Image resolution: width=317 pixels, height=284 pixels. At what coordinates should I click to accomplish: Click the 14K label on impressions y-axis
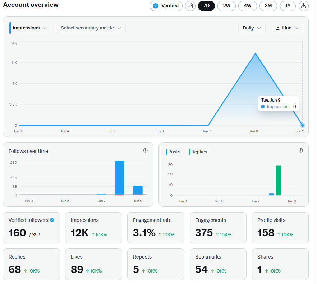tap(14, 43)
